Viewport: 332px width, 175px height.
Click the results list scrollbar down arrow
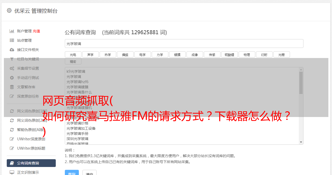pos(301,142)
